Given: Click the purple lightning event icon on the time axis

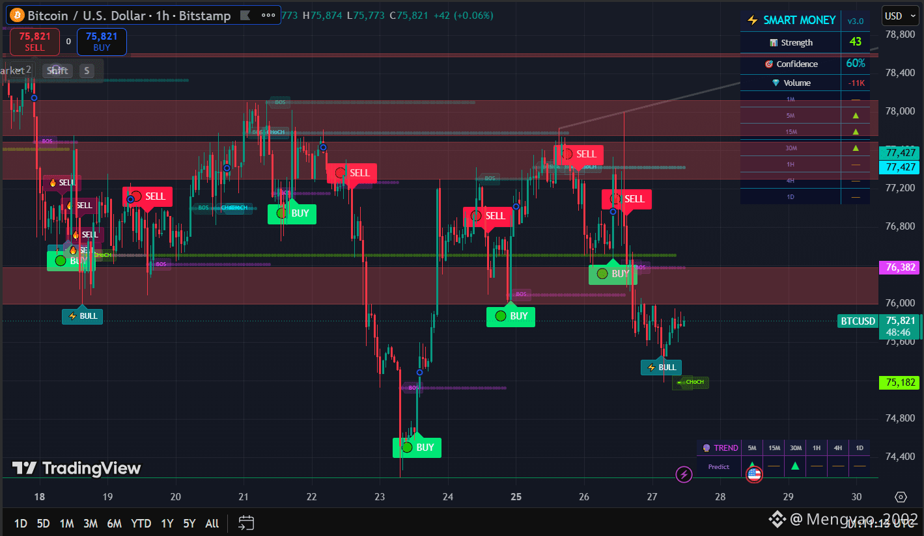Looking at the screenshot, I should tap(684, 475).
